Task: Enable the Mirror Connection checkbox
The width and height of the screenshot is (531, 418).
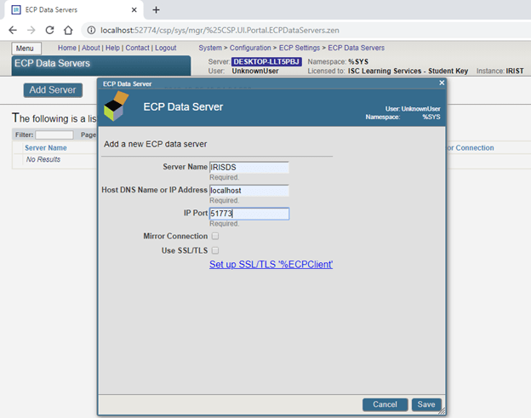Action: [215, 236]
